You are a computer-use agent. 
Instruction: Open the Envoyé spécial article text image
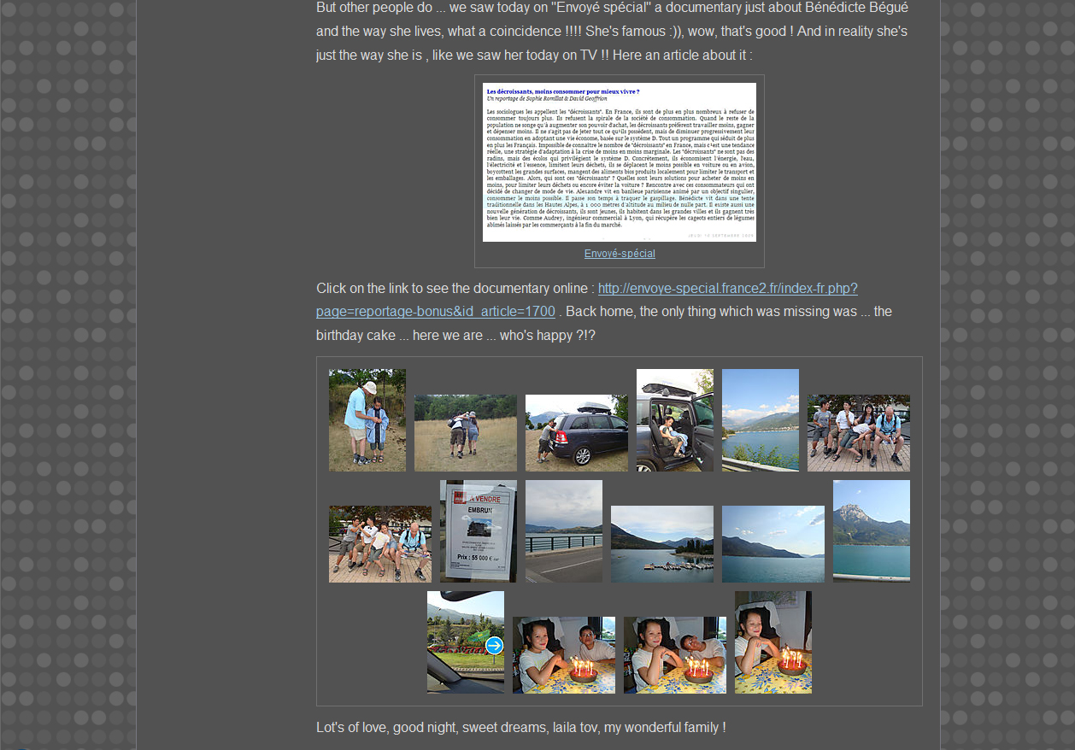(x=619, y=162)
